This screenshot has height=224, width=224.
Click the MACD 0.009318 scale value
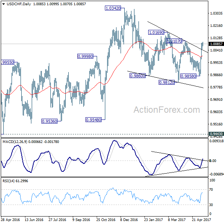coord(216,141)
